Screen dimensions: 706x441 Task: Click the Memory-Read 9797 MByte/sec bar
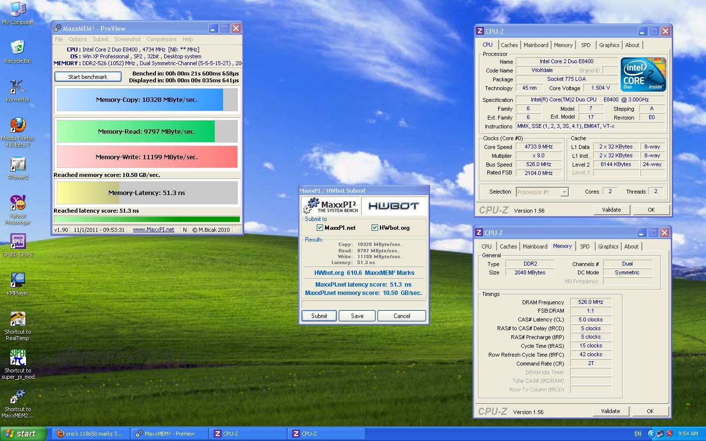click(147, 131)
